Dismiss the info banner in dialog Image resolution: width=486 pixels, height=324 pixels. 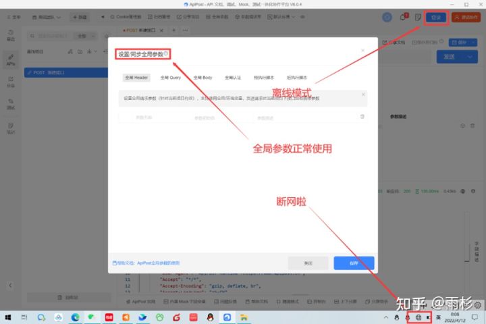pyautogui.click(x=363, y=94)
